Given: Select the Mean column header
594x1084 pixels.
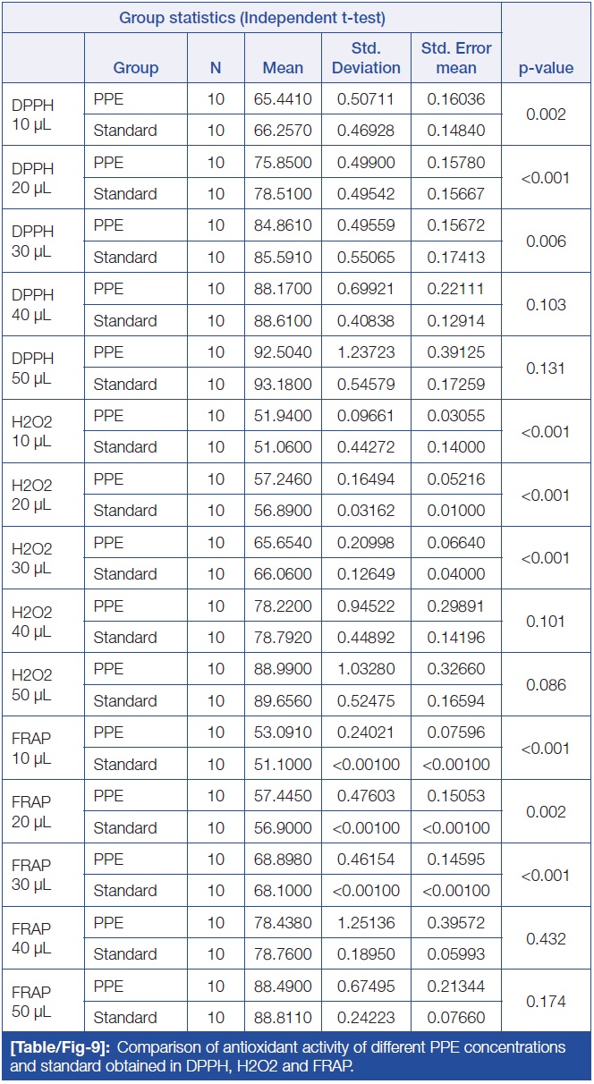Looking at the screenshot, I should point(283,68).
